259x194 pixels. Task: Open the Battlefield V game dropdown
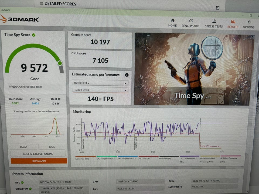pyautogui.click(x=100, y=83)
